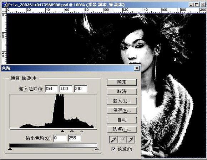This screenshot has height=160, width=207.
Task: Click the 自动 auto button
Action: [x=122, y=120]
